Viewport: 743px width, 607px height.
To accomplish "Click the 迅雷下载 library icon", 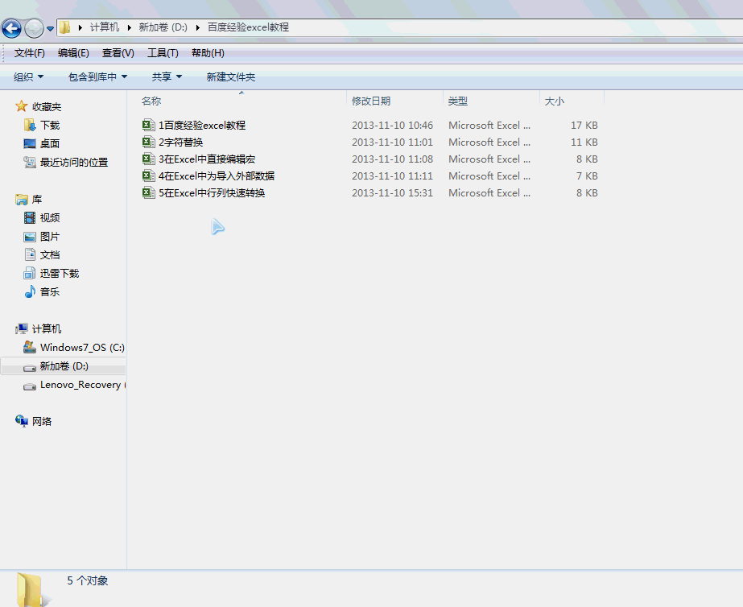I will (x=30, y=273).
